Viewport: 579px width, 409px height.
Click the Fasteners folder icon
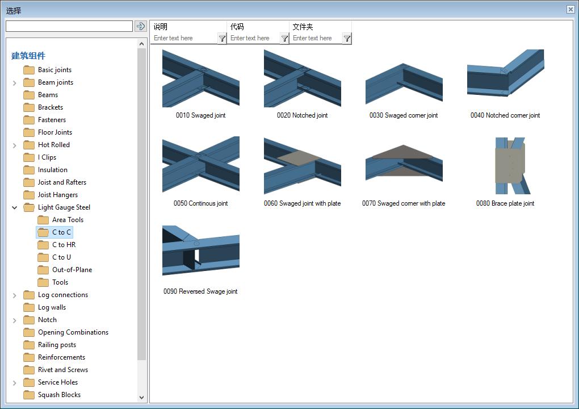[29, 120]
